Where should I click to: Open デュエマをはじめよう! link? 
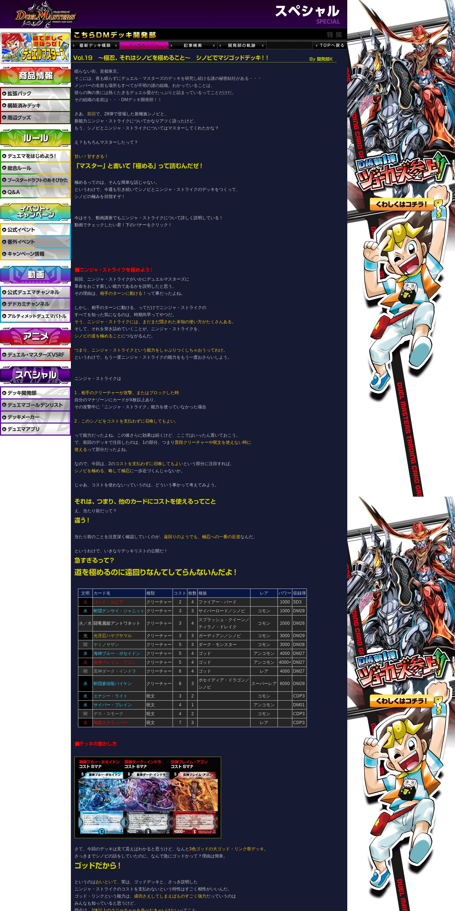pyautogui.click(x=35, y=156)
